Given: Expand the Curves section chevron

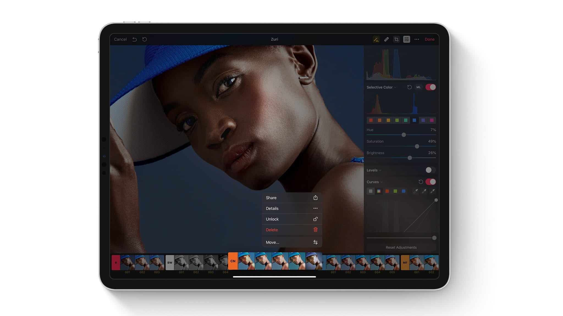Looking at the screenshot, I should coord(381,182).
